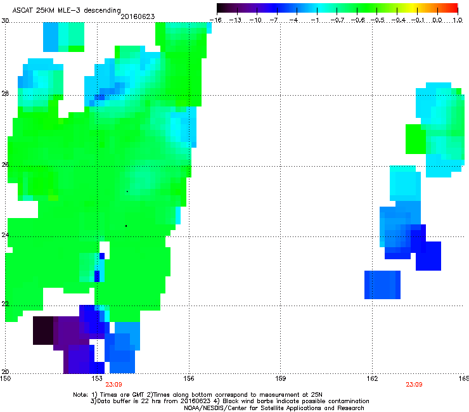Click the latitude axis label '28'
469x412 pixels.
5,93
